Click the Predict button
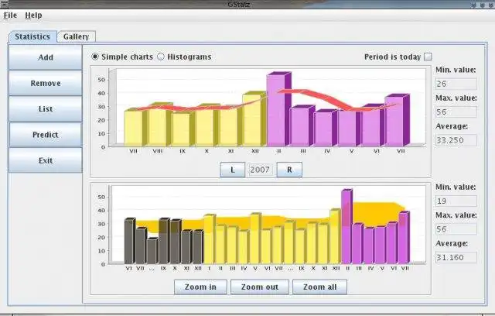495x316 pixels. click(x=46, y=135)
